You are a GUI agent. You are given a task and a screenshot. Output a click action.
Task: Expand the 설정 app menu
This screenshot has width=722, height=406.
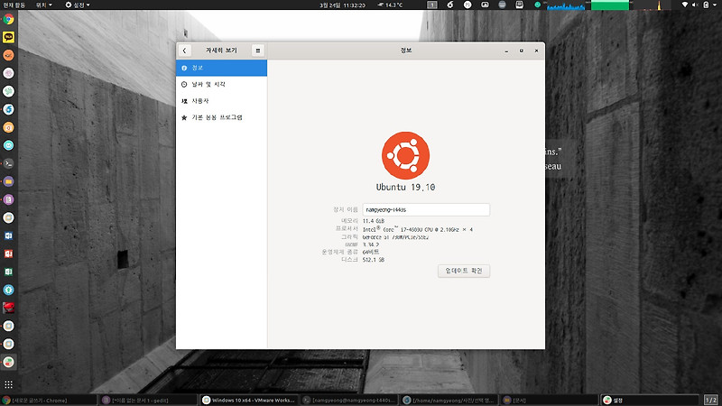[x=78, y=5]
